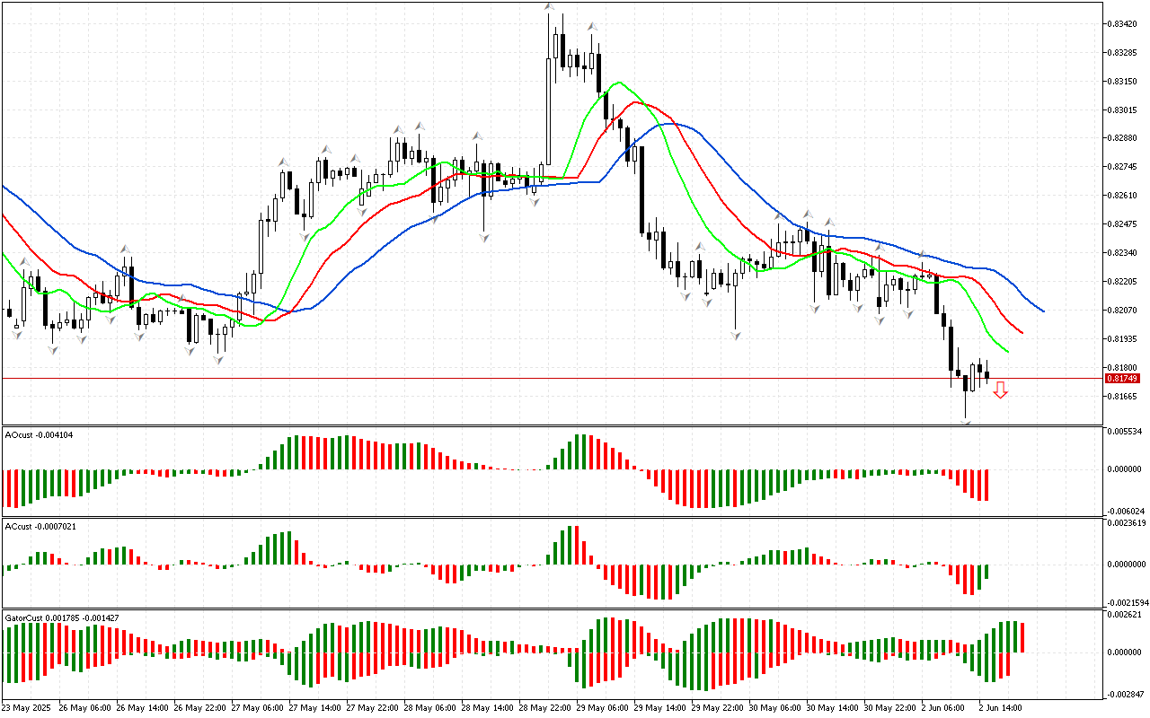This screenshot has width=1150, height=718.
Task: Click the last green bar in ACcust histogram
Action: [x=986, y=571]
